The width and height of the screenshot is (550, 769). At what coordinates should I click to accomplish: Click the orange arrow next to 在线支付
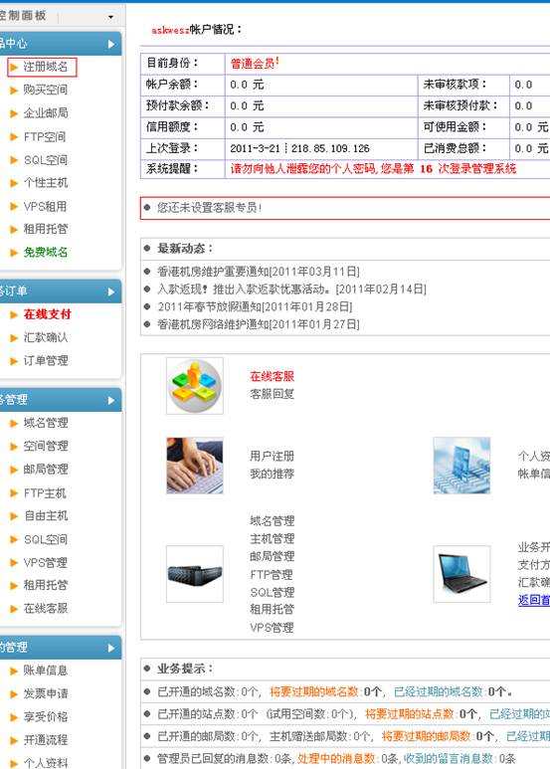(x=14, y=314)
